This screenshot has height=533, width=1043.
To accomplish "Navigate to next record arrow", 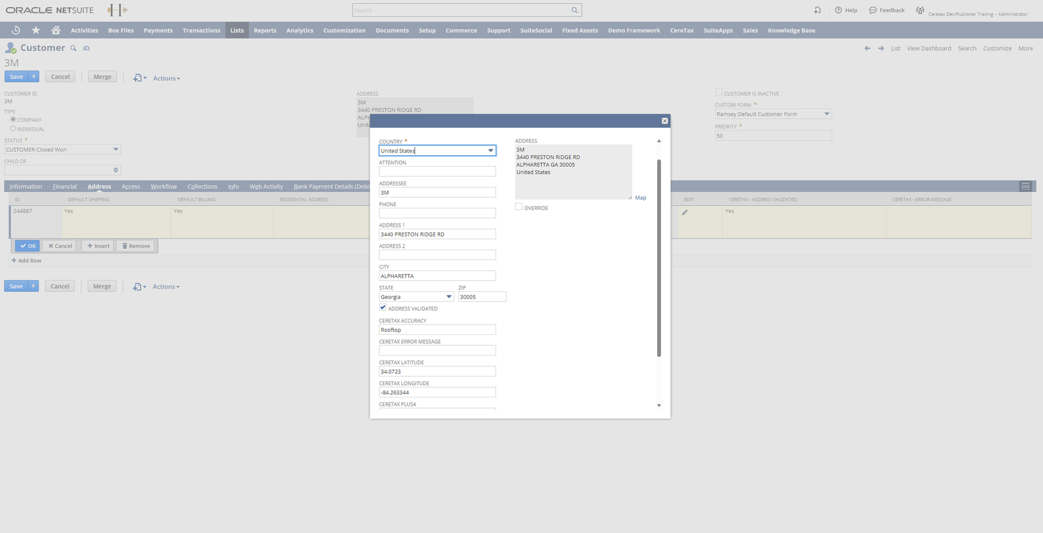I will [881, 48].
